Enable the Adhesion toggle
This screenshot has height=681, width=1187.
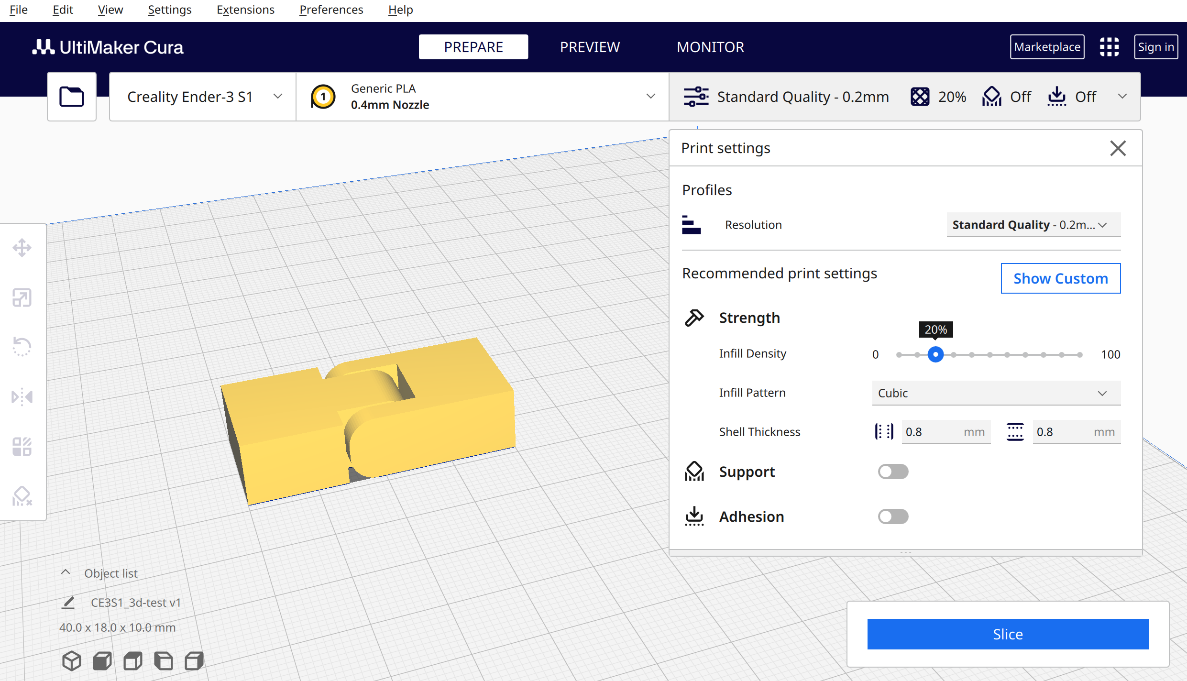coord(893,516)
